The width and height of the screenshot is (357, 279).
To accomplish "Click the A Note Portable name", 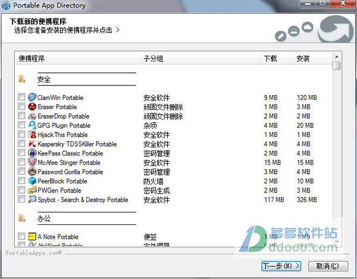I will 58,237.
